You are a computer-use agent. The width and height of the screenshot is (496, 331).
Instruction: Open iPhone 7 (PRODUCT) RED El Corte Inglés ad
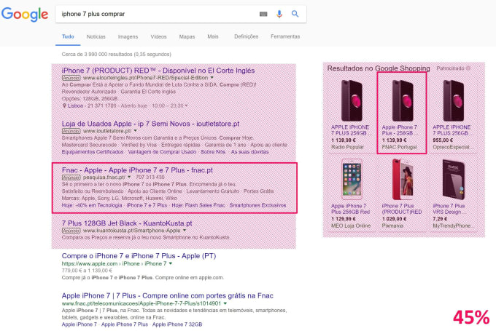click(x=158, y=71)
